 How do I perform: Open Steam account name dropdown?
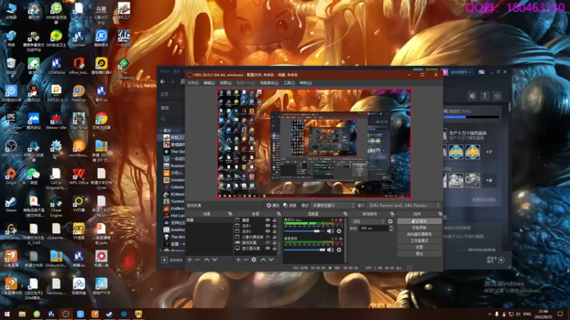(x=460, y=73)
